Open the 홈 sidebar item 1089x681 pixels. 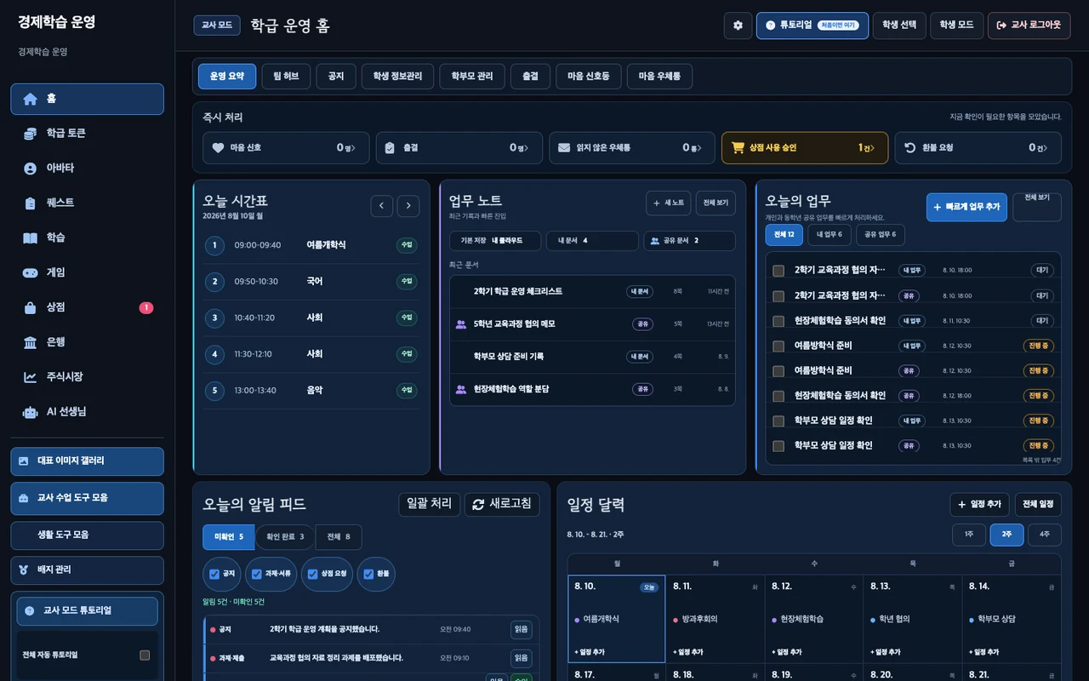tap(87, 99)
